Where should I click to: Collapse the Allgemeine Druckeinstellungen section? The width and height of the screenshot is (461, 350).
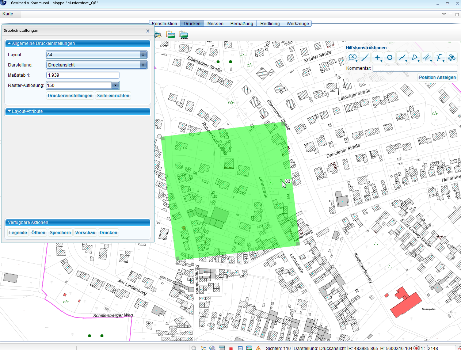click(x=9, y=43)
